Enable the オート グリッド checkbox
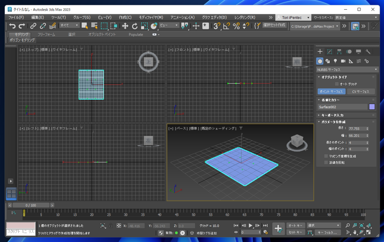Screen dimensions: 384x242 (337, 84)
